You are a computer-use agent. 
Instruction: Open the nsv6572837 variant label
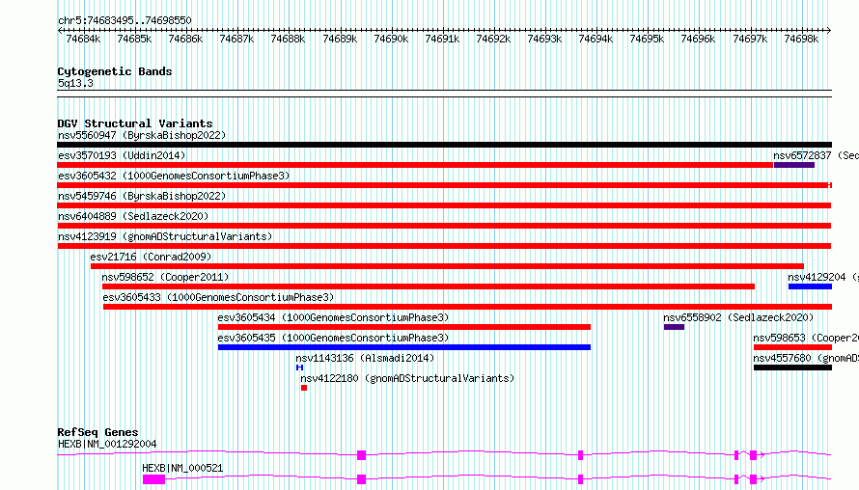coord(816,155)
